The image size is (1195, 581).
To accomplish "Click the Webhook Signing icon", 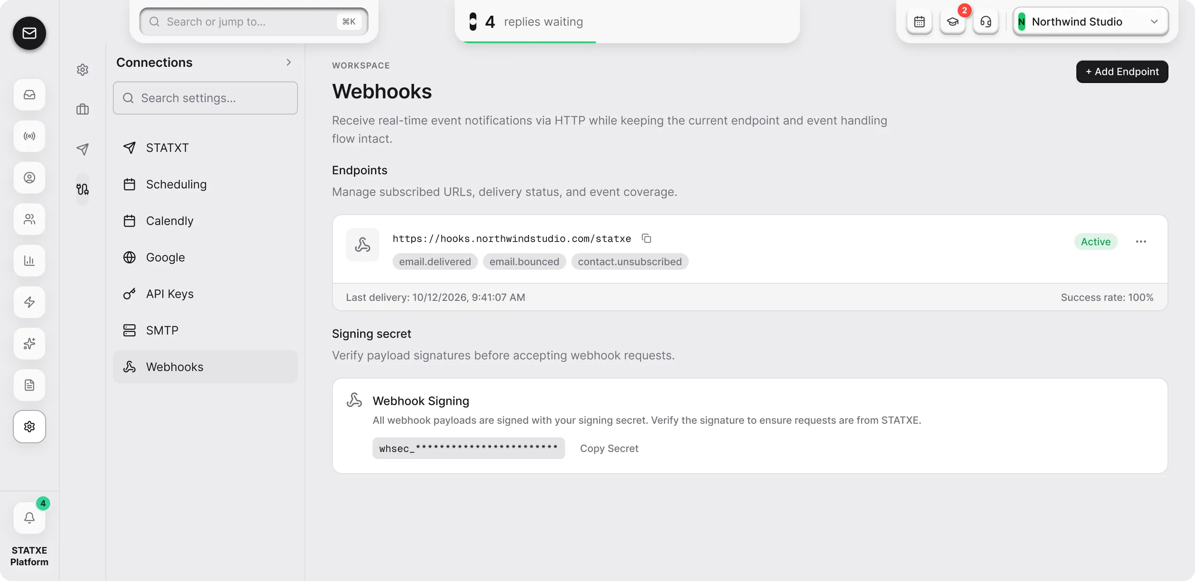I will point(354,400).
